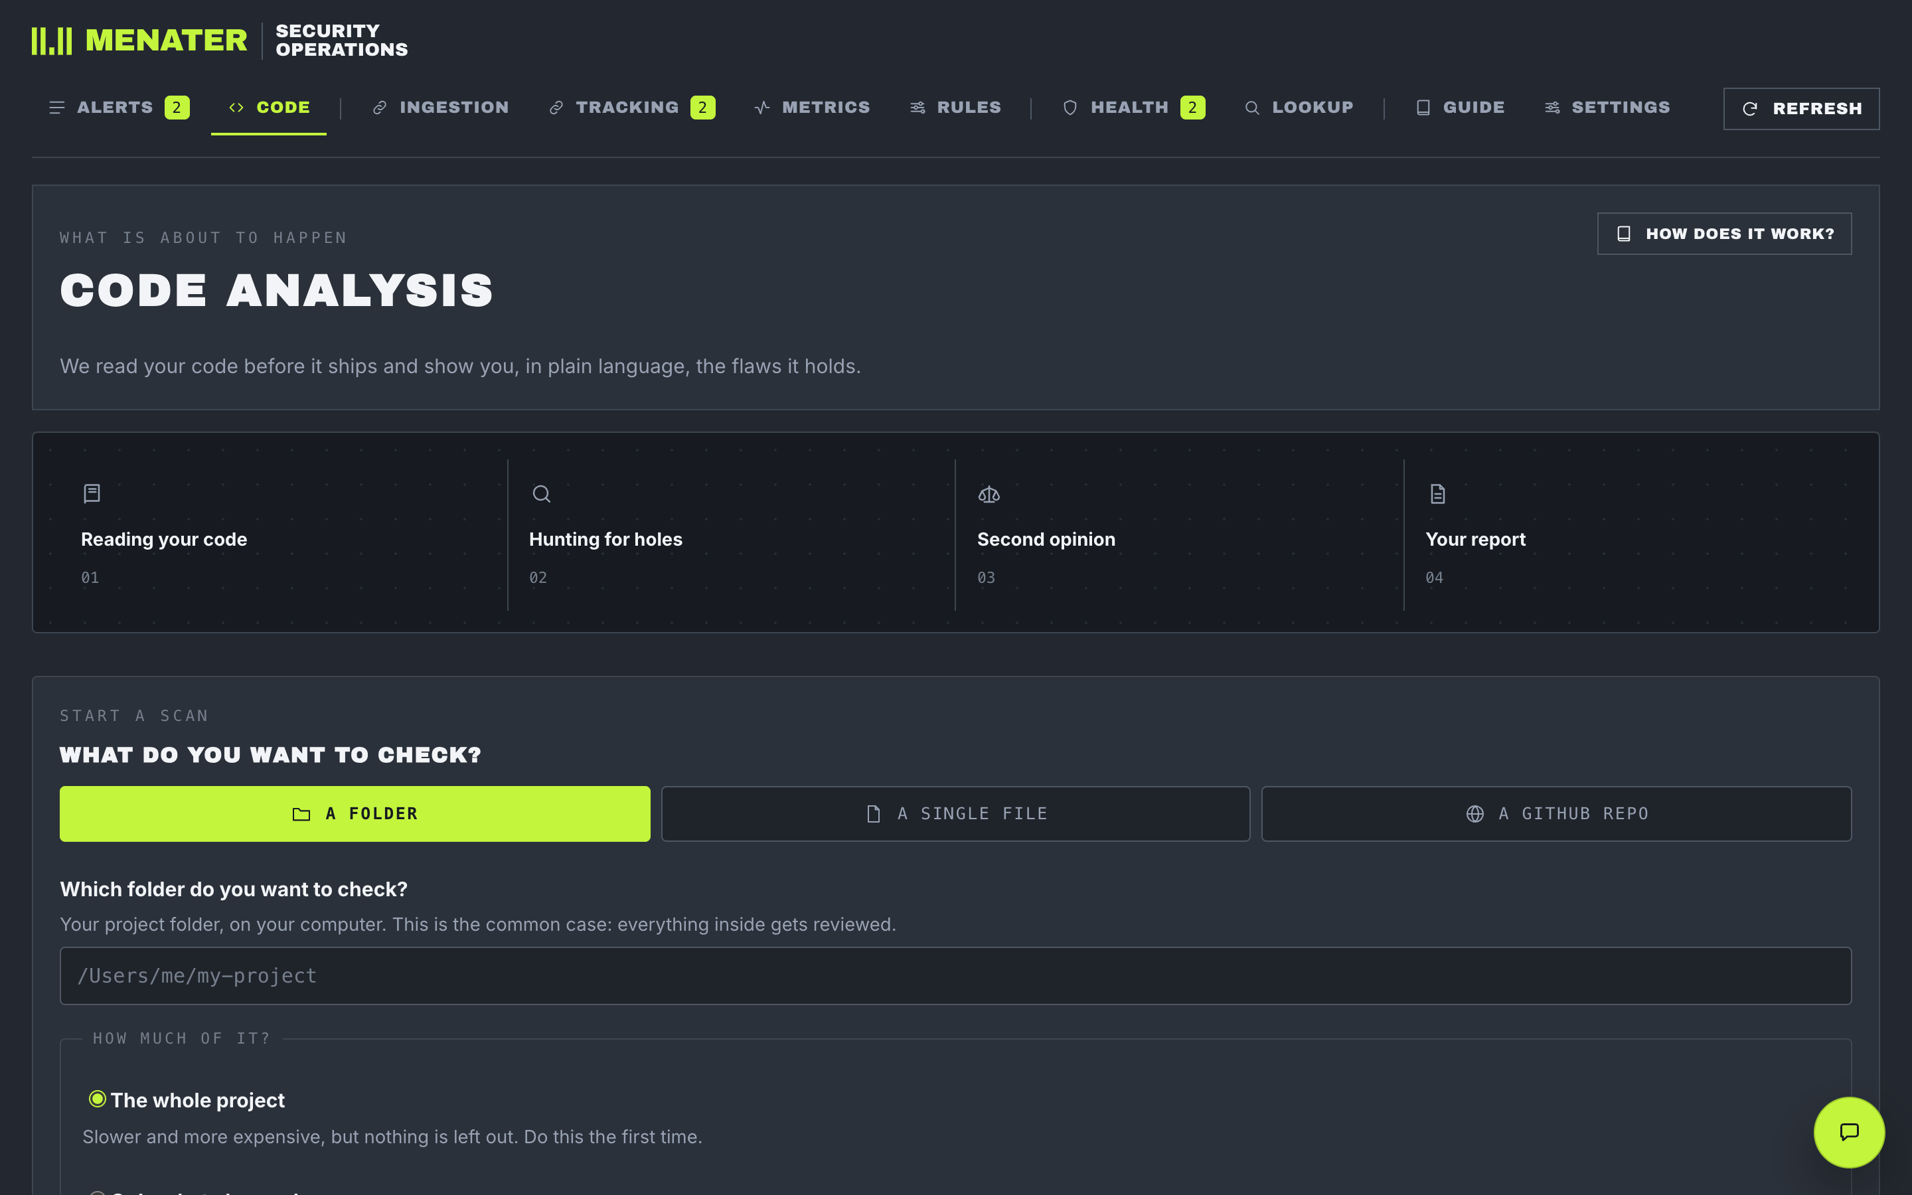Viewport: 1912px width, 1195px height.
Task: Click the Code brackets icon
Action: pos(236,108)
